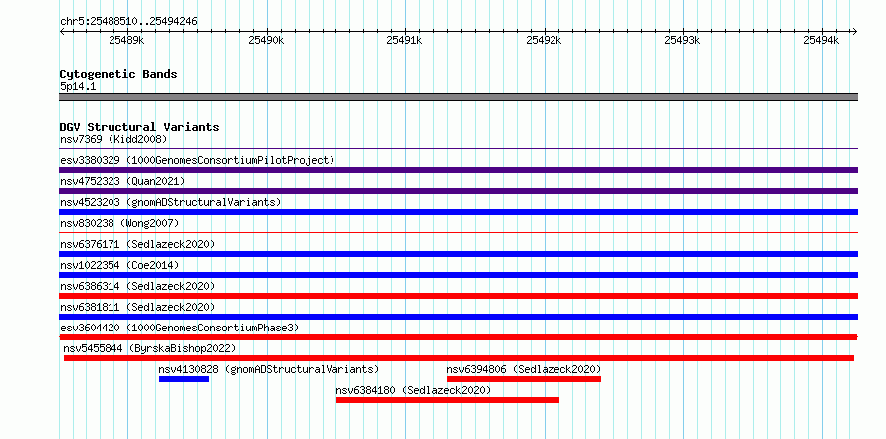
Task: Open the nsv1022354 (Coe2014) label
Action: [x=119, y=265]
